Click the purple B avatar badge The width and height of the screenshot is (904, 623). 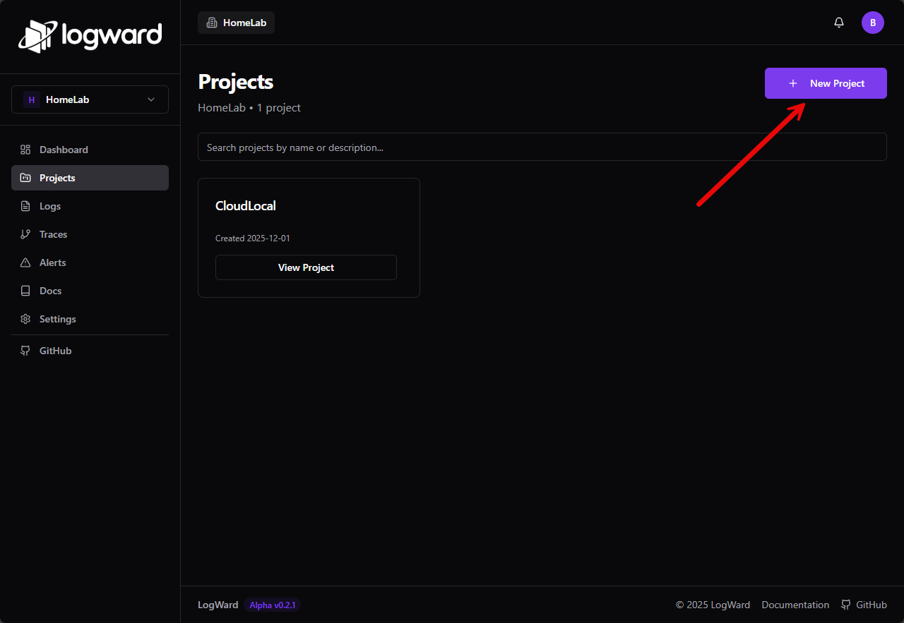pyautogui.click(x=873, y=22)
